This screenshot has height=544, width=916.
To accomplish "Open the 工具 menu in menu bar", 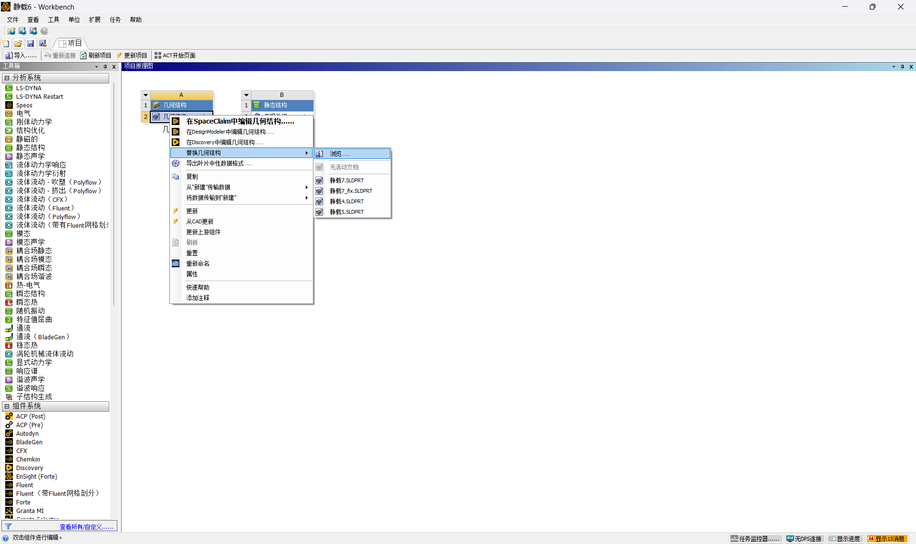I will click(53, 20).
